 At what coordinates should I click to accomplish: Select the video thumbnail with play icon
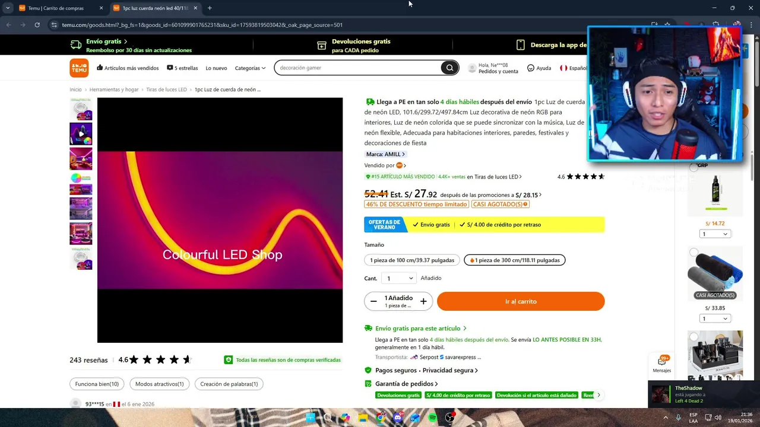(81, 134)
